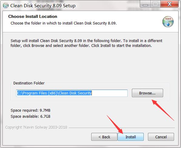Cancel the Clean Disk Security setup
This screenshot has height=148, width=181.
(x=161, y=137)
